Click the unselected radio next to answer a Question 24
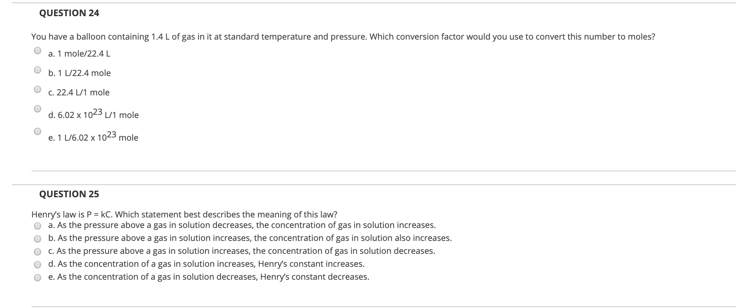This screenshot has height=308, width=736. point(38,49)
